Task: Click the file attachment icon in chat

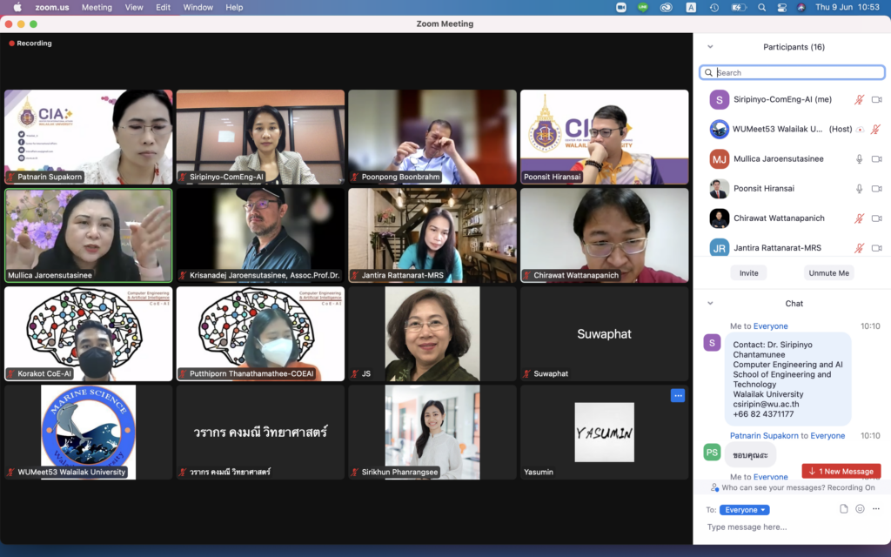Action: 843,509
